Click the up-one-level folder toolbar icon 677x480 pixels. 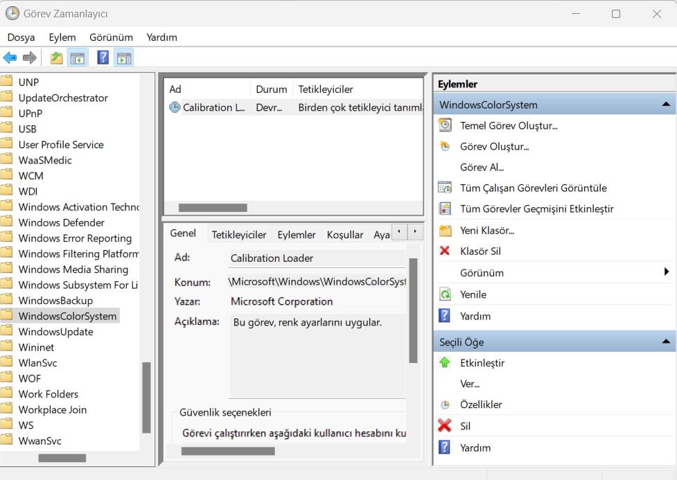tap(56, 58)
